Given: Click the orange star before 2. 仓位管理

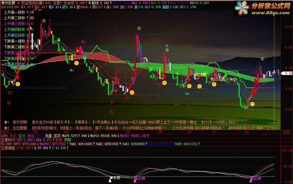Looking at the screenshot, I should pos(6,128).
